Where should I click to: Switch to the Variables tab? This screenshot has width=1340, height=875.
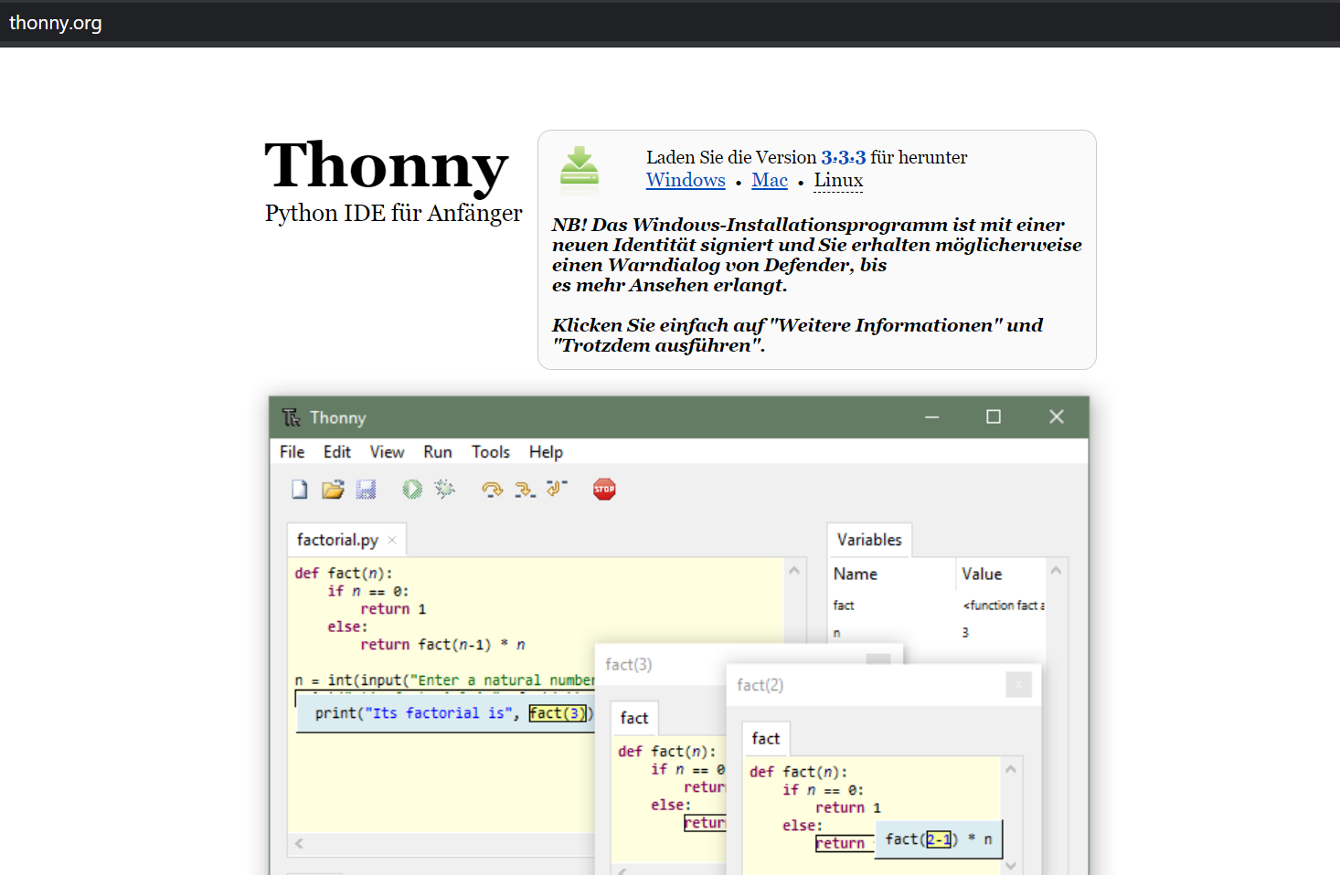point(868,540)
